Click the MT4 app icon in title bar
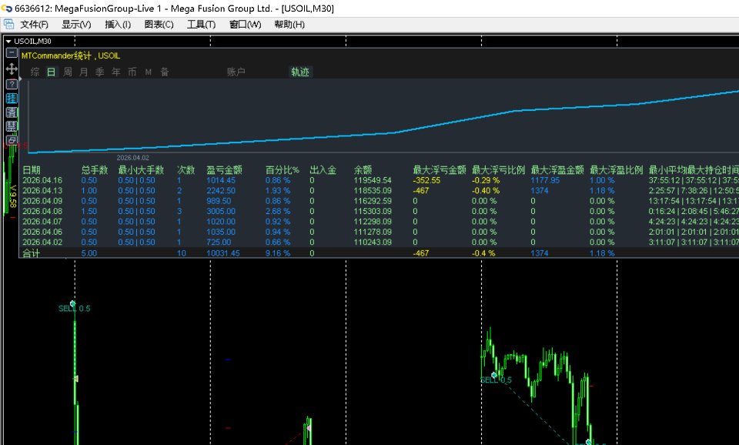This screenshot has width=739, height=445. coord(6,8)
